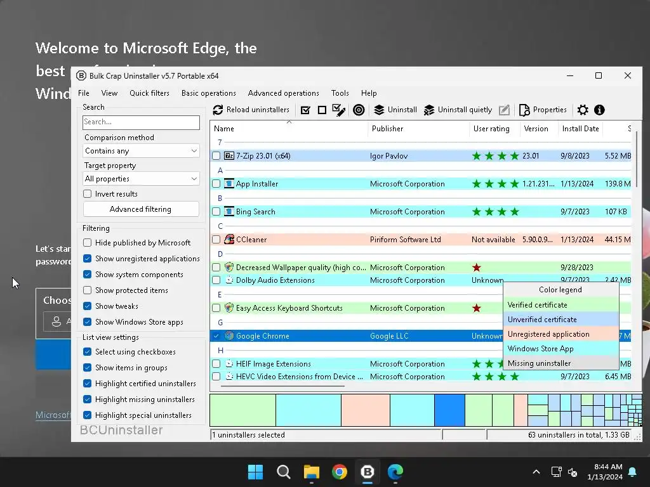Open settings gear icon in toolbar

583,110
